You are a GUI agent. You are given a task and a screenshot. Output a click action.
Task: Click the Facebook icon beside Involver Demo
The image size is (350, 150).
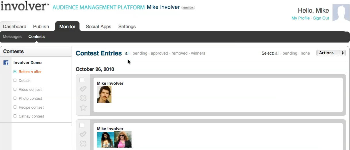pos(6,63)
